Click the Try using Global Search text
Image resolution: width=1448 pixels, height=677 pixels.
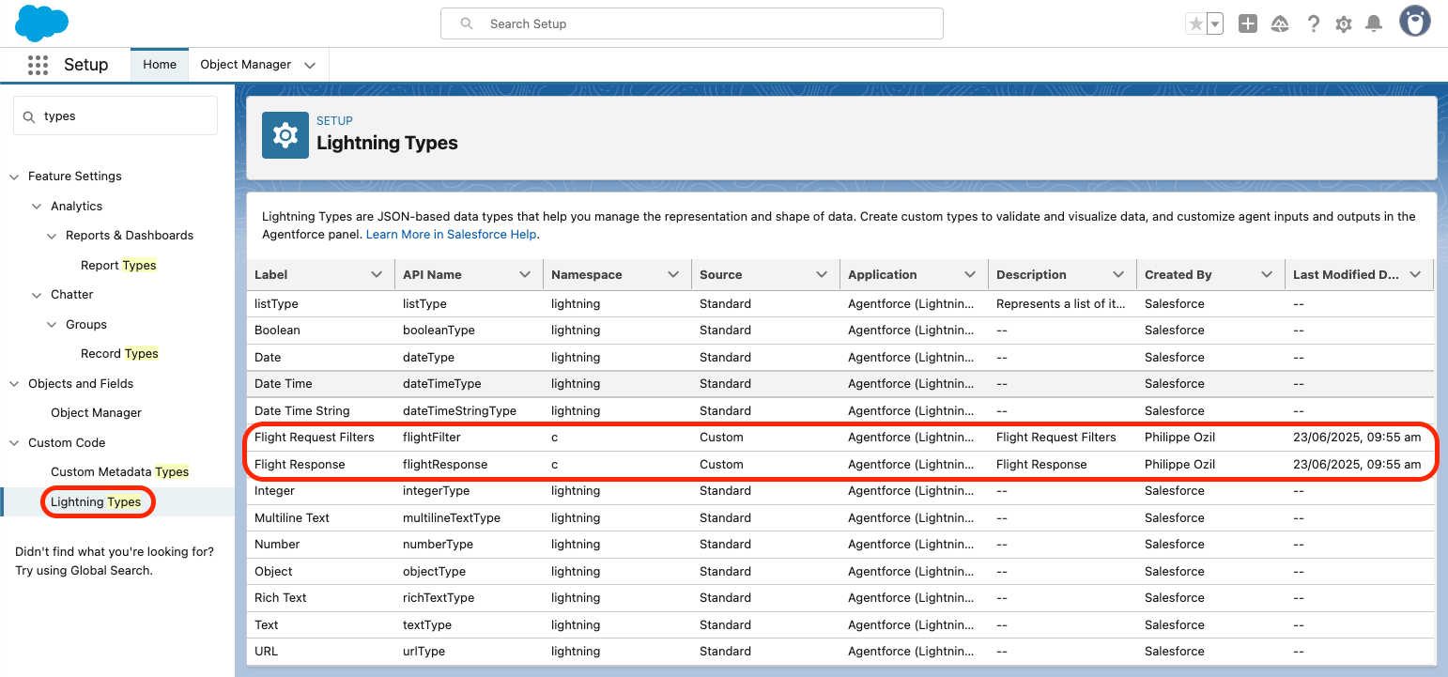tap(84, 571)
